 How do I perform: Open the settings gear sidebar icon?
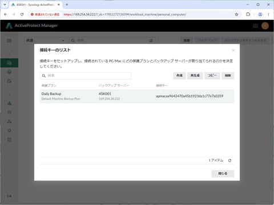(9, 130)
